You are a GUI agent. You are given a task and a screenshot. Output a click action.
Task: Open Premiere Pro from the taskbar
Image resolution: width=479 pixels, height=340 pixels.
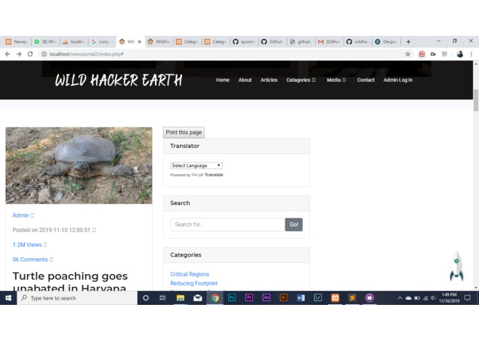[249, 298]
